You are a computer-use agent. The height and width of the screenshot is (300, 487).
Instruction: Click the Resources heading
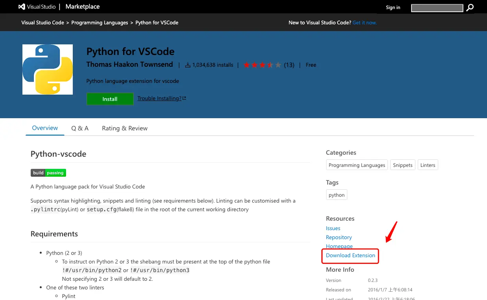(x=340, y=218)
